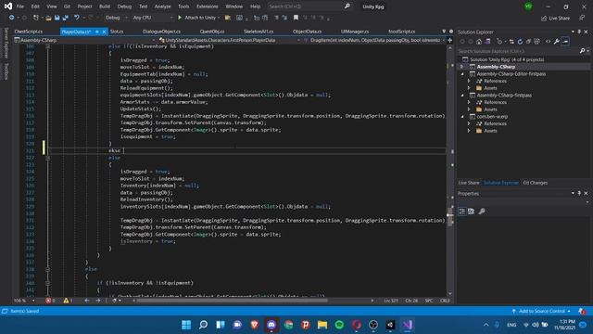Switch to the UIManager.cs tab
Viewport: 593px width, 334px height.
(355, 32)
